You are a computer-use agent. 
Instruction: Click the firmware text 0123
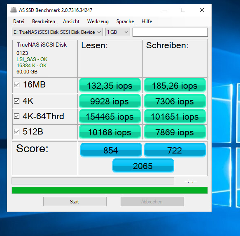coord(22,53)
